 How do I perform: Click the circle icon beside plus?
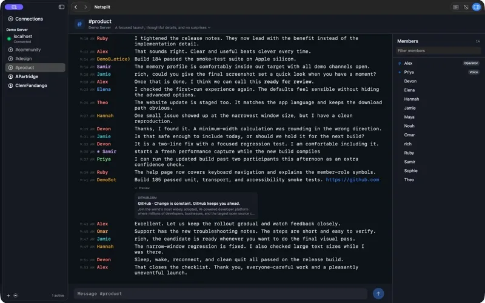pyautogui.click(x=16, y=296)
